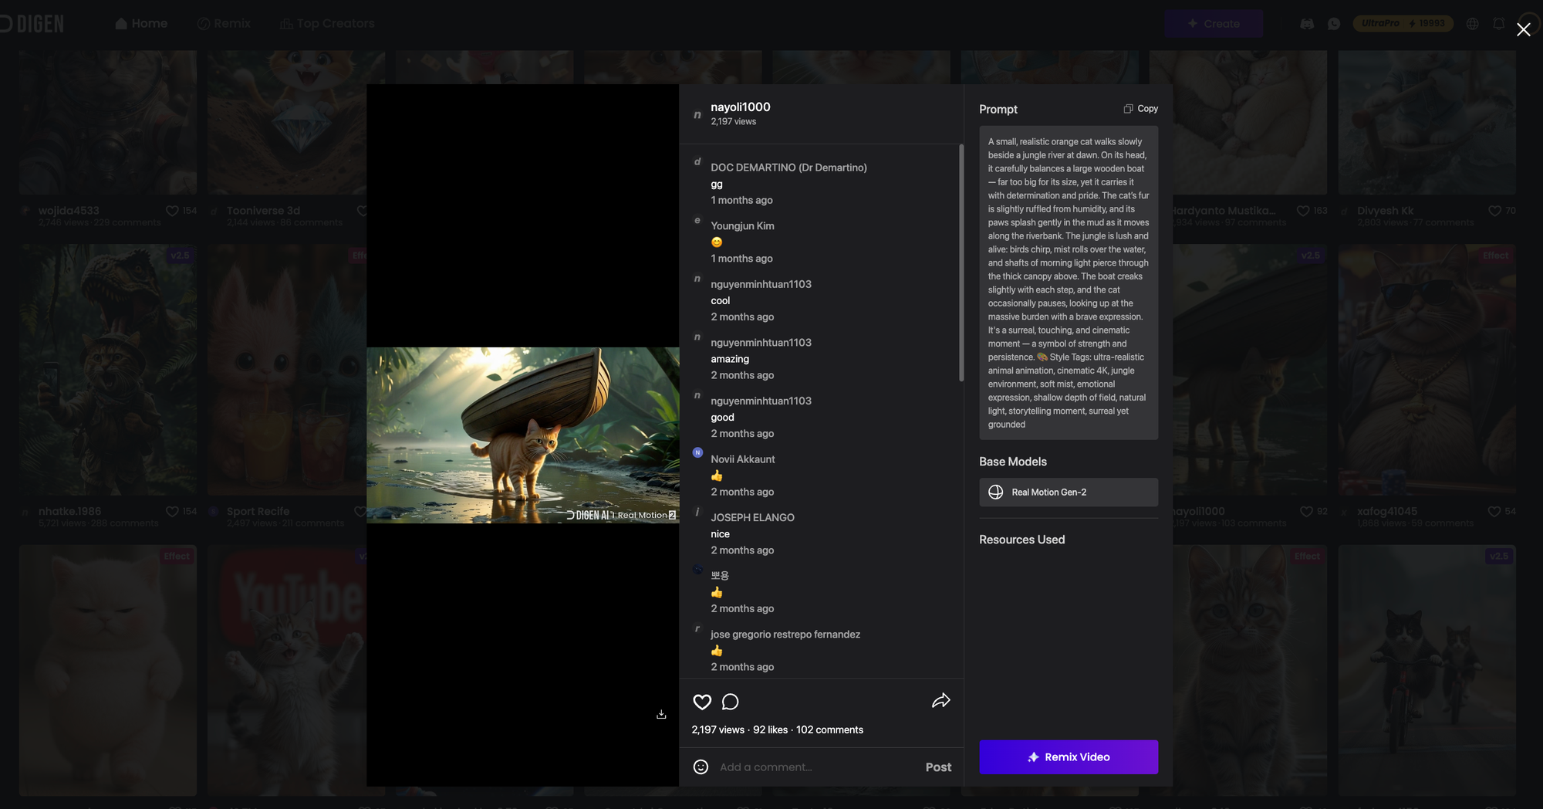Open notifications bell icon
The height and width of the screenshot is (809, 1543).
(x=1498, y=24)
